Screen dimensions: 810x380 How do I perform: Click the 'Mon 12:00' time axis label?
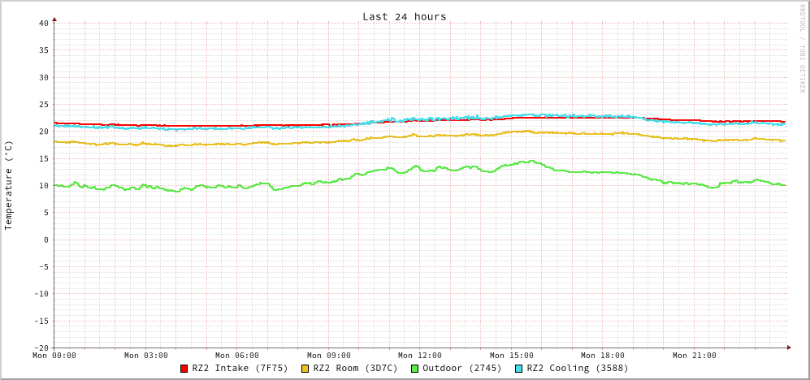(420, 356)
